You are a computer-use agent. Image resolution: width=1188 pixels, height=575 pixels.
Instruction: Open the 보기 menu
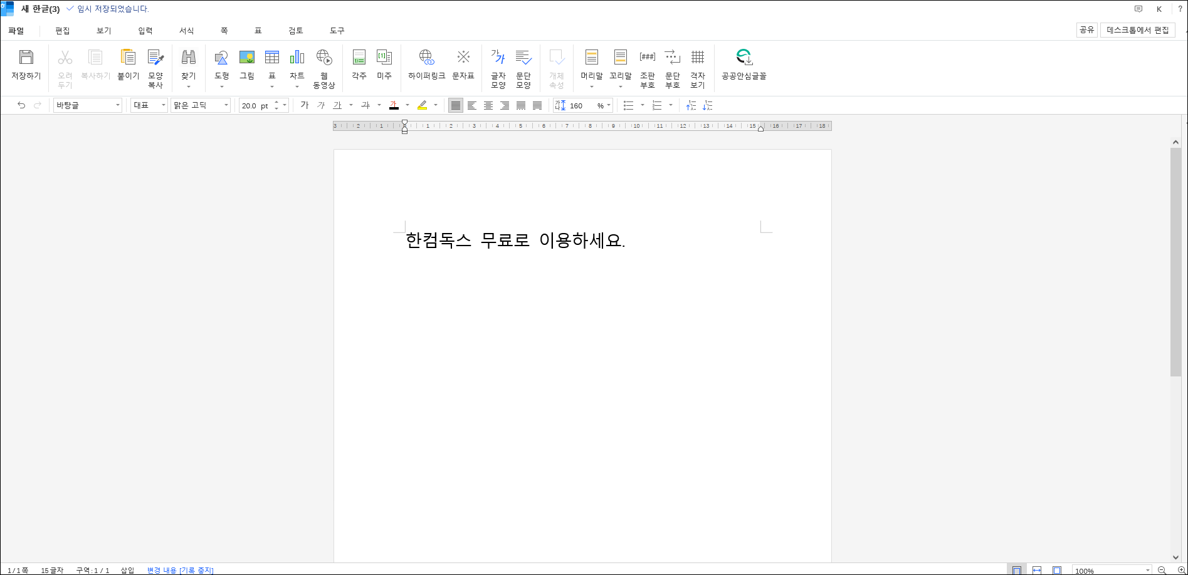104,31
